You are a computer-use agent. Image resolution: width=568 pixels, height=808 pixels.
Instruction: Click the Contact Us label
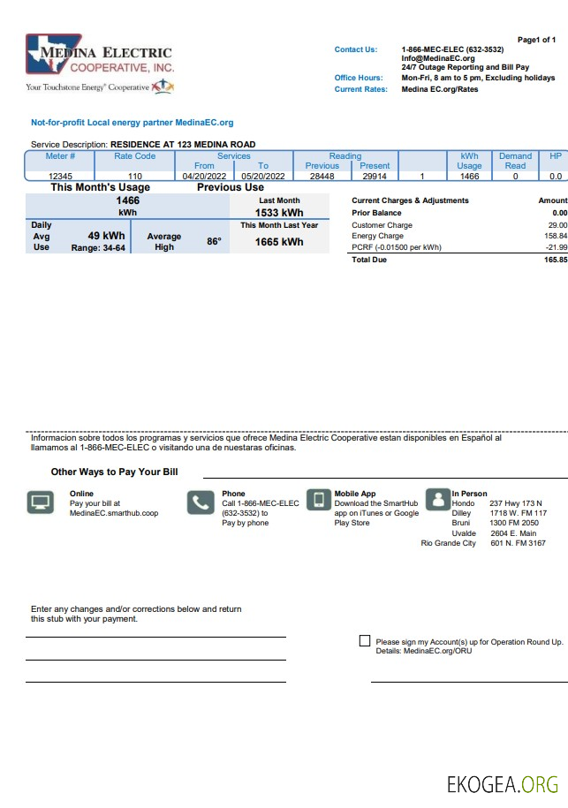pos(356,49)
